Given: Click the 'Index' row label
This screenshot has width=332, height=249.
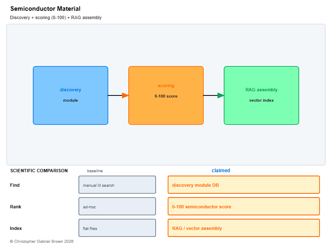Looking at the screenshot, I should (16, 229).
